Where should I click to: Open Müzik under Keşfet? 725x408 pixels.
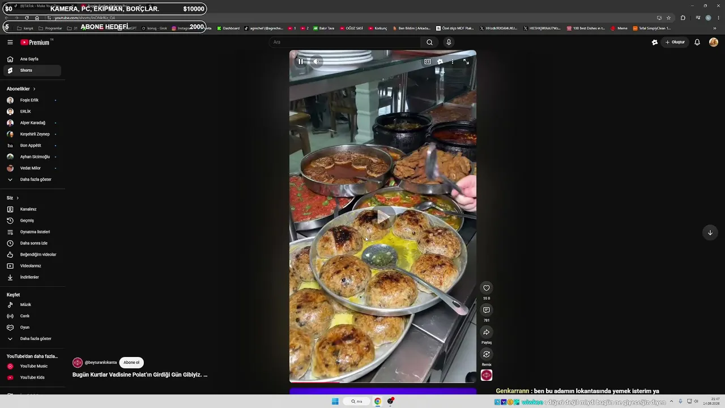coord(32,305)
